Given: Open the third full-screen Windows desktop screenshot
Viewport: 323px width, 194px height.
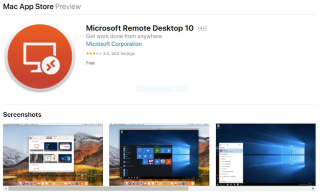Looking at the screenshot, I should coord(265,155).
